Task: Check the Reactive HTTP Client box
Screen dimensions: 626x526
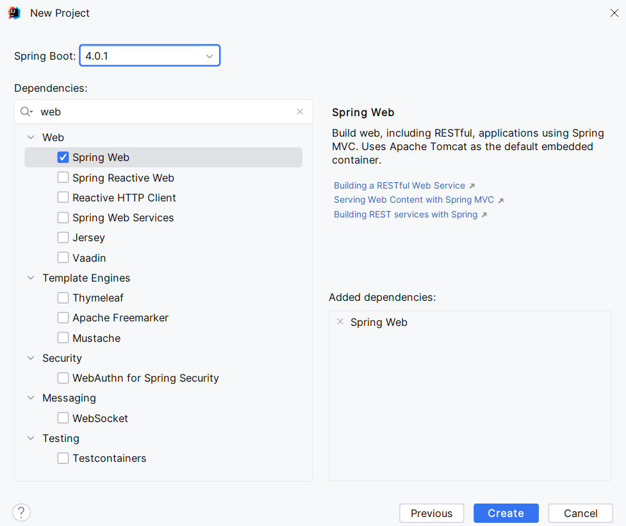Action: 63,197
